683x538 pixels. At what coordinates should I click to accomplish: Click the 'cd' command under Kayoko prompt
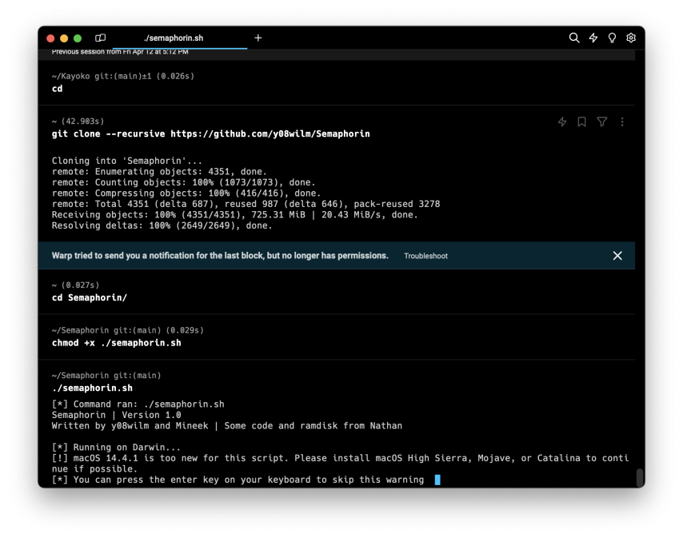pos(57,89)
